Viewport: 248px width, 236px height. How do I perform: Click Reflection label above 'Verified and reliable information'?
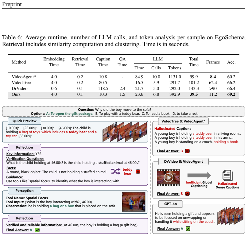[x=25, y=218]
